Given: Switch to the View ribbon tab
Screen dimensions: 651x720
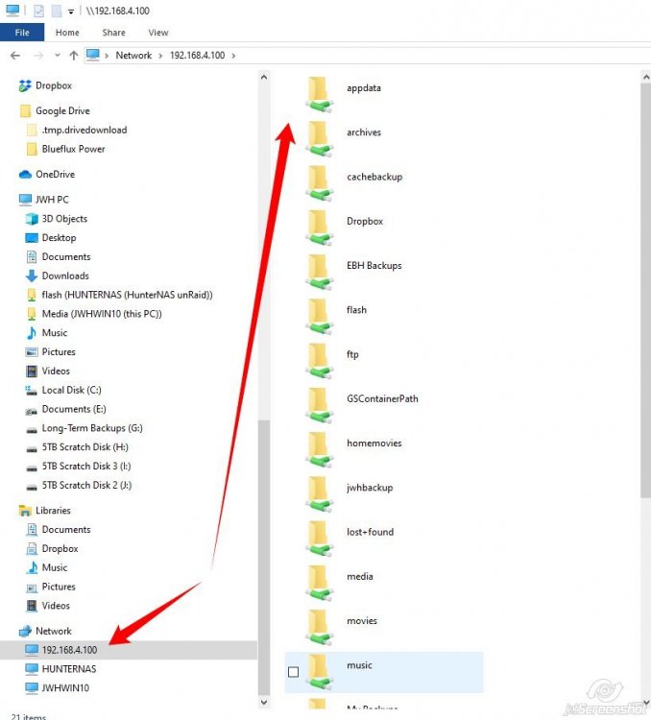Looking at the screenshot, I should [158, 33].
